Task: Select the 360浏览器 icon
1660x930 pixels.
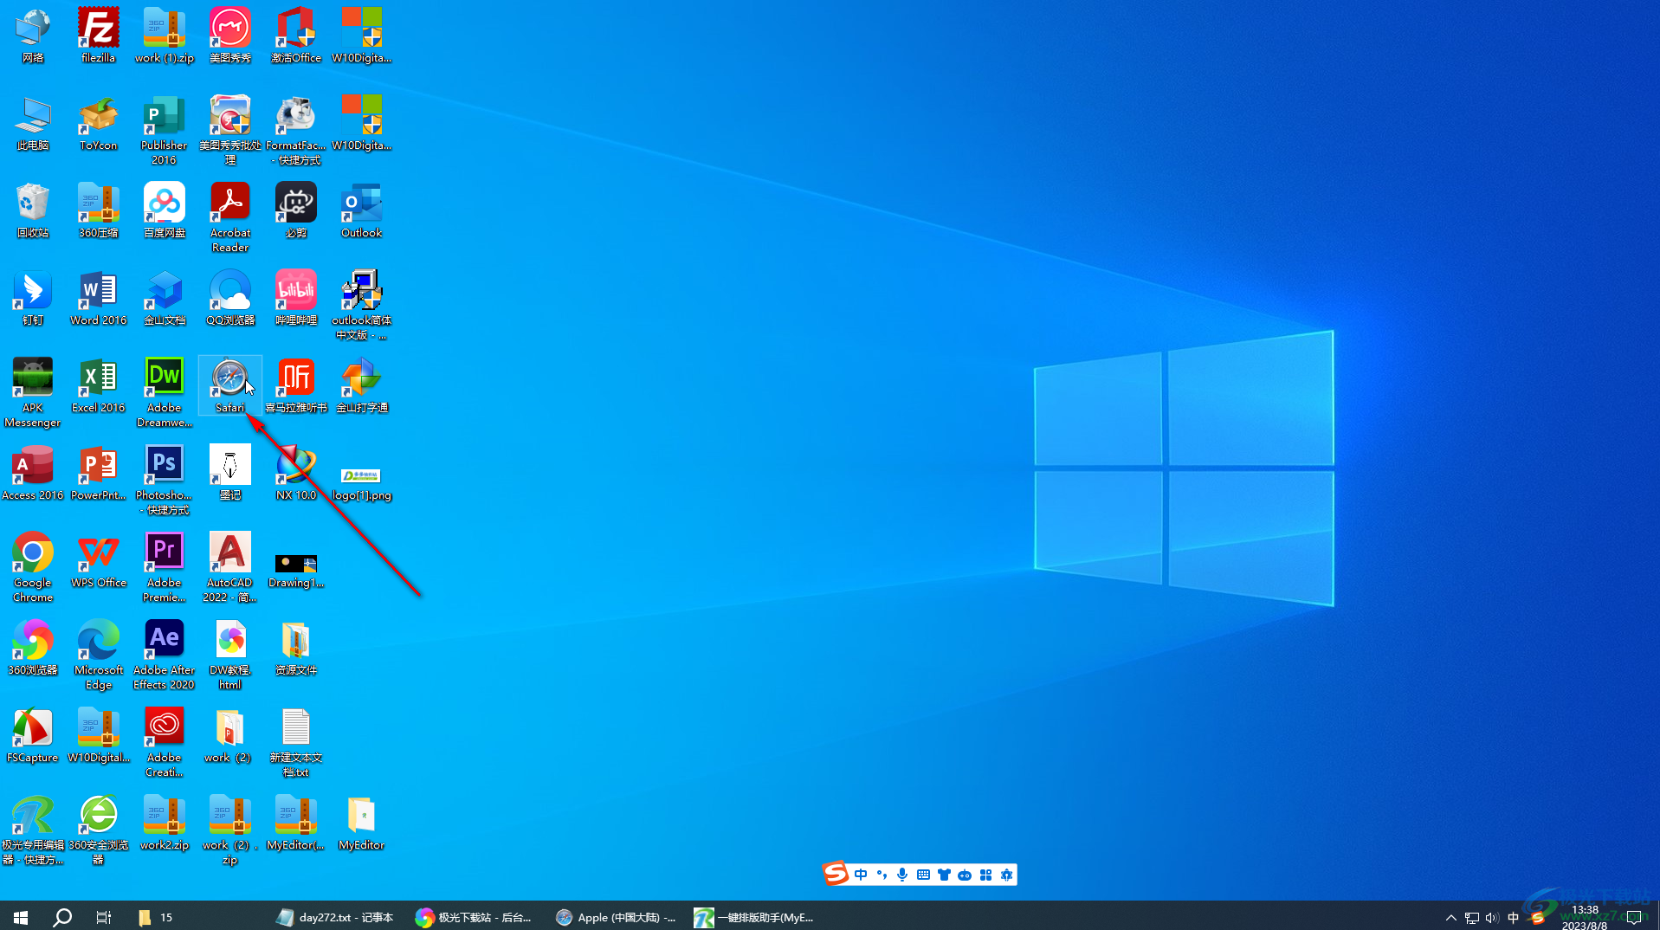Action: click(x=33, y=648)
